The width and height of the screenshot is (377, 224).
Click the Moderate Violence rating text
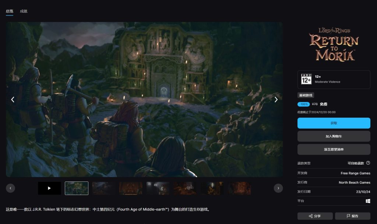tap(327, 82)
